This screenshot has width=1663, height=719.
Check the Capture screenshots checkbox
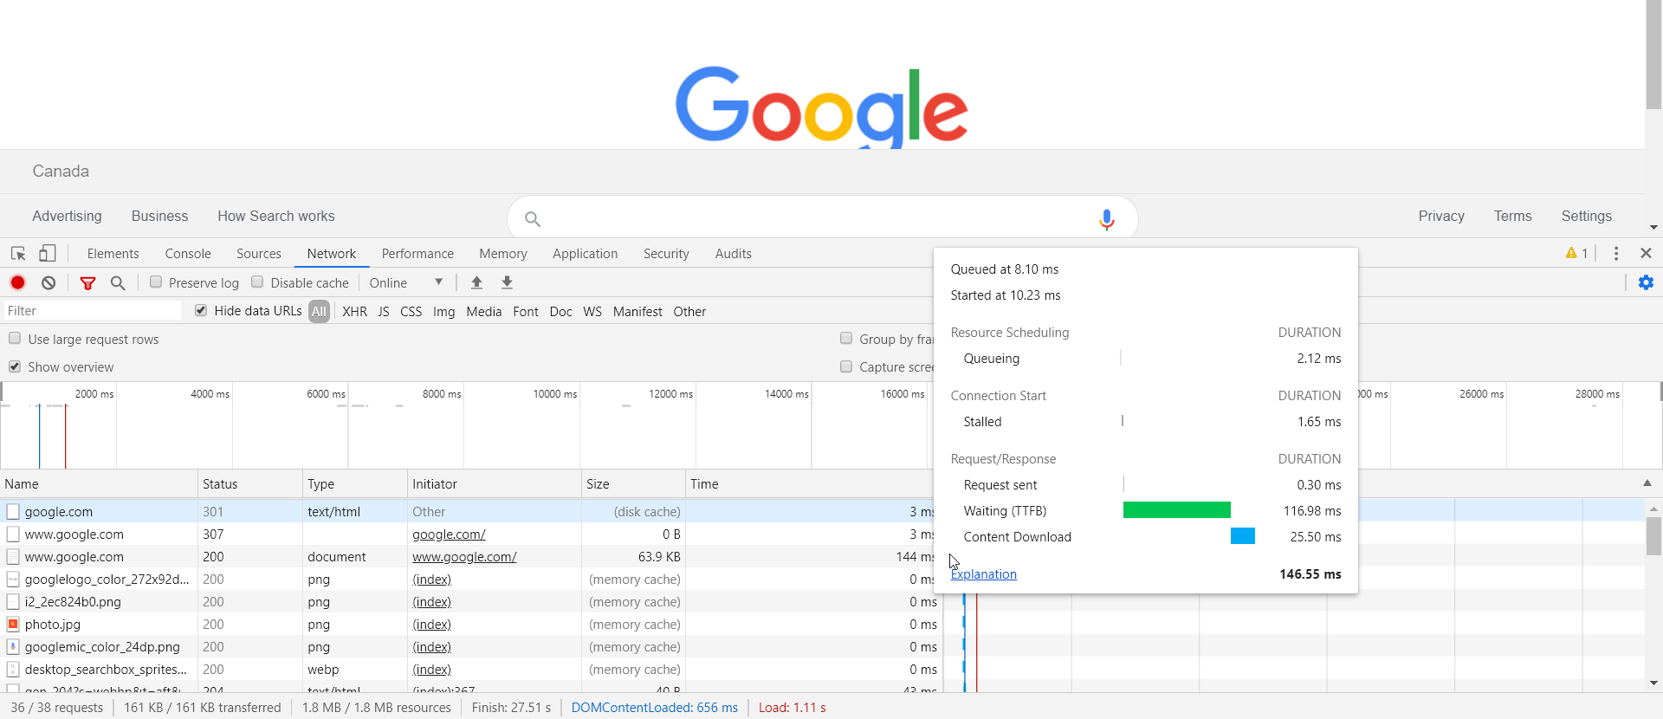846,366
